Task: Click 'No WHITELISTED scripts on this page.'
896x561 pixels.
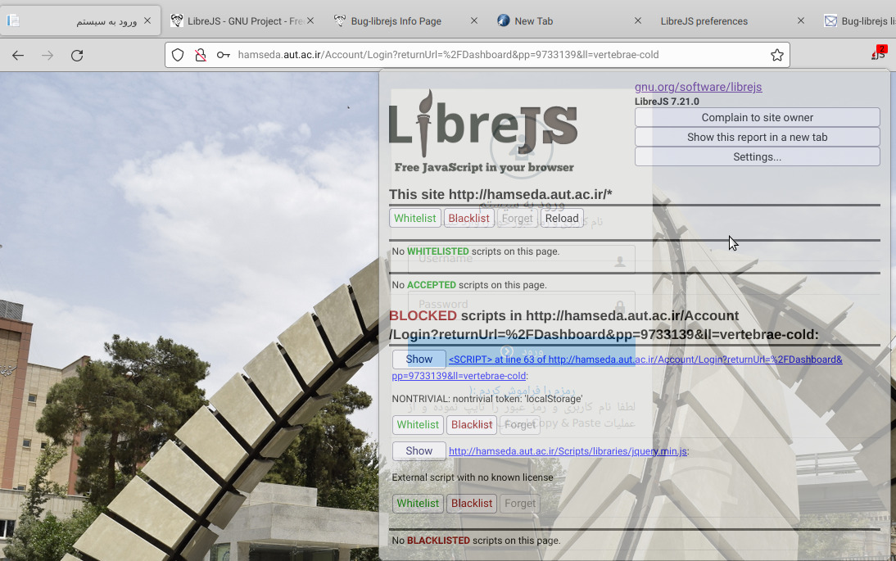Action: click(x=475, y=251)
